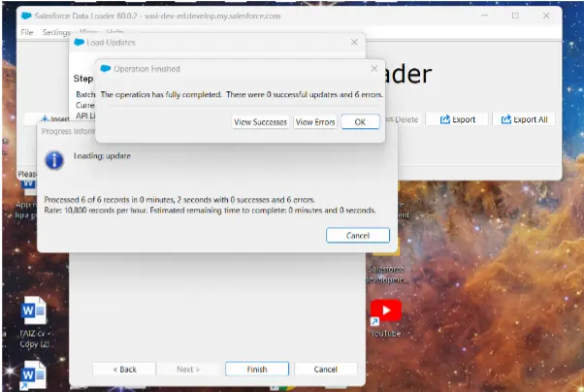Click the 'Loading: update' text
Screen dimensions: 584x392
click(x=102, y=156)
